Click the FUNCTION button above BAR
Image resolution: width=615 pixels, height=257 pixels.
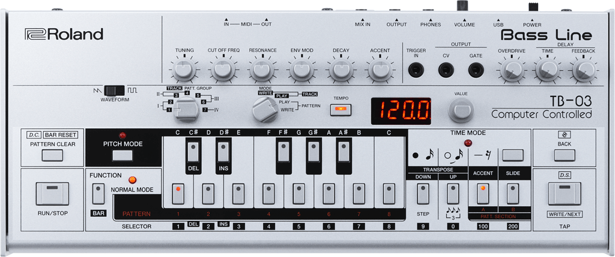pos(98,193)
